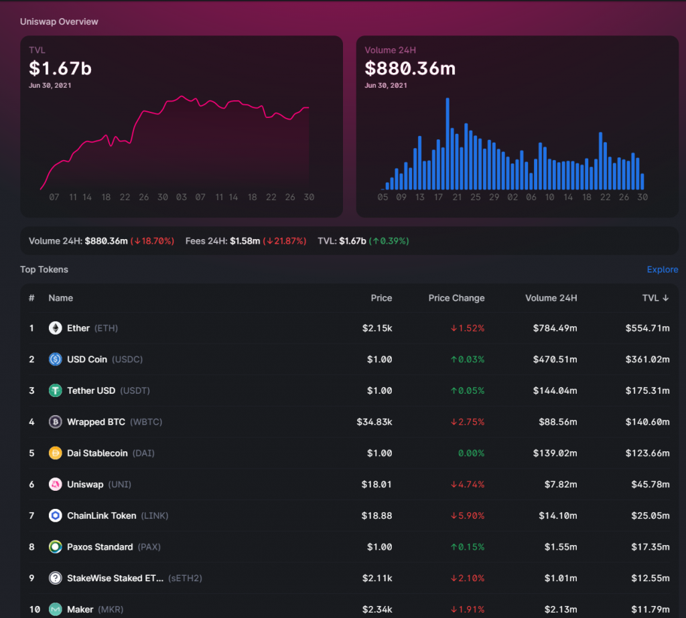Click Tether USD TVL $175.31m
This screenshot has width=686, height=618.
coord(648,390)
